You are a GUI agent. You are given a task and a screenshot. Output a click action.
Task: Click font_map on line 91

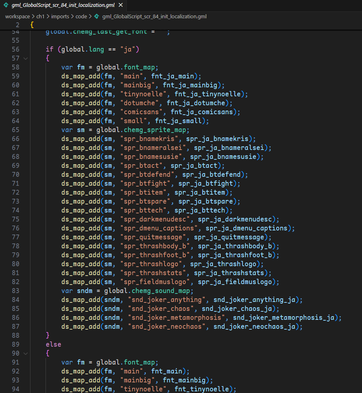coord(139,363)
